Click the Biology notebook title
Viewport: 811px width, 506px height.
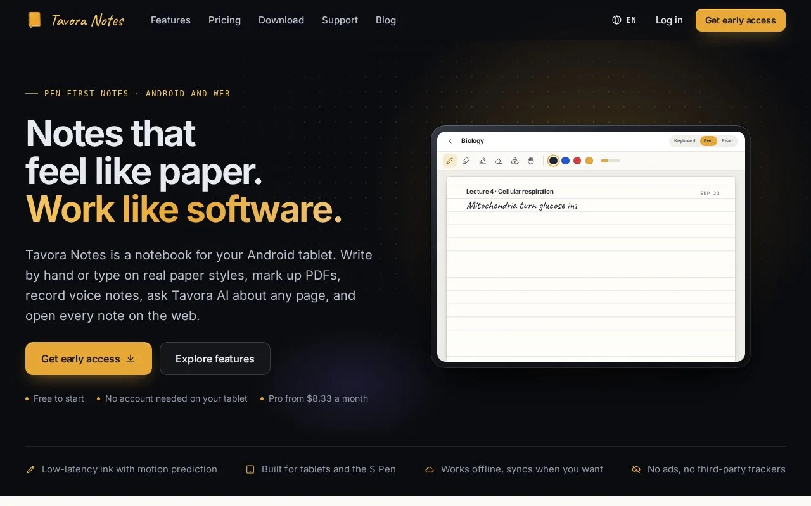[473, 141]
